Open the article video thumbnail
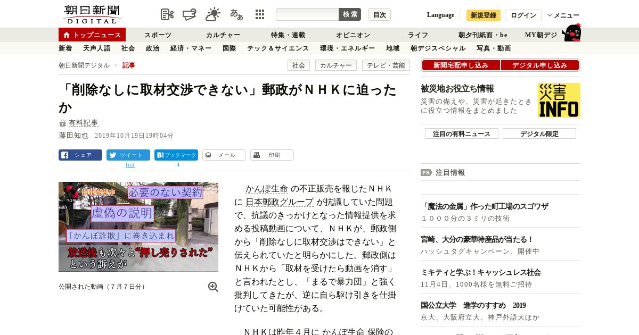639x335 pixels. (x=138, y=227)
